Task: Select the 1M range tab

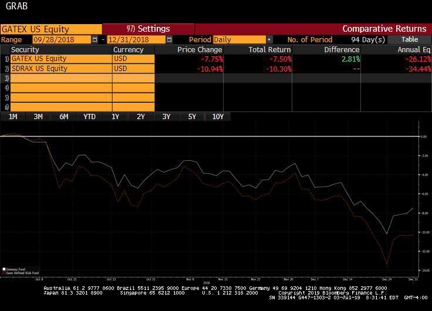Action: click(x=13, y=117)
